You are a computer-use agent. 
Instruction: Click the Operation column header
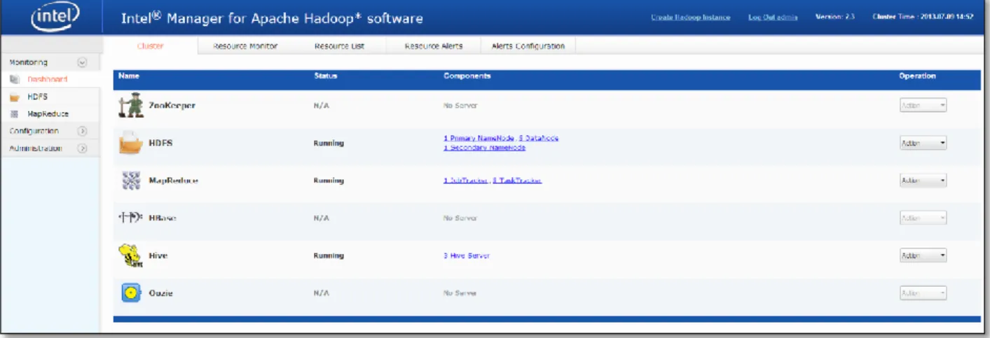pyautogui.click(x=917, y=76)
